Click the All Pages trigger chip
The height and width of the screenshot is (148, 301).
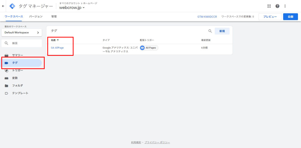[149, 48]
